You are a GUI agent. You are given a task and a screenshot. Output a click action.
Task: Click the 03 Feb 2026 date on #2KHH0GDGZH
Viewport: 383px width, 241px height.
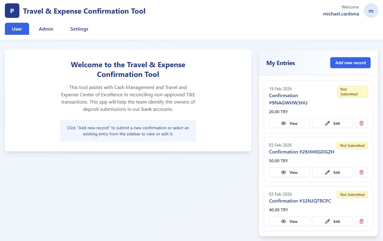click(x=280, y=145)
